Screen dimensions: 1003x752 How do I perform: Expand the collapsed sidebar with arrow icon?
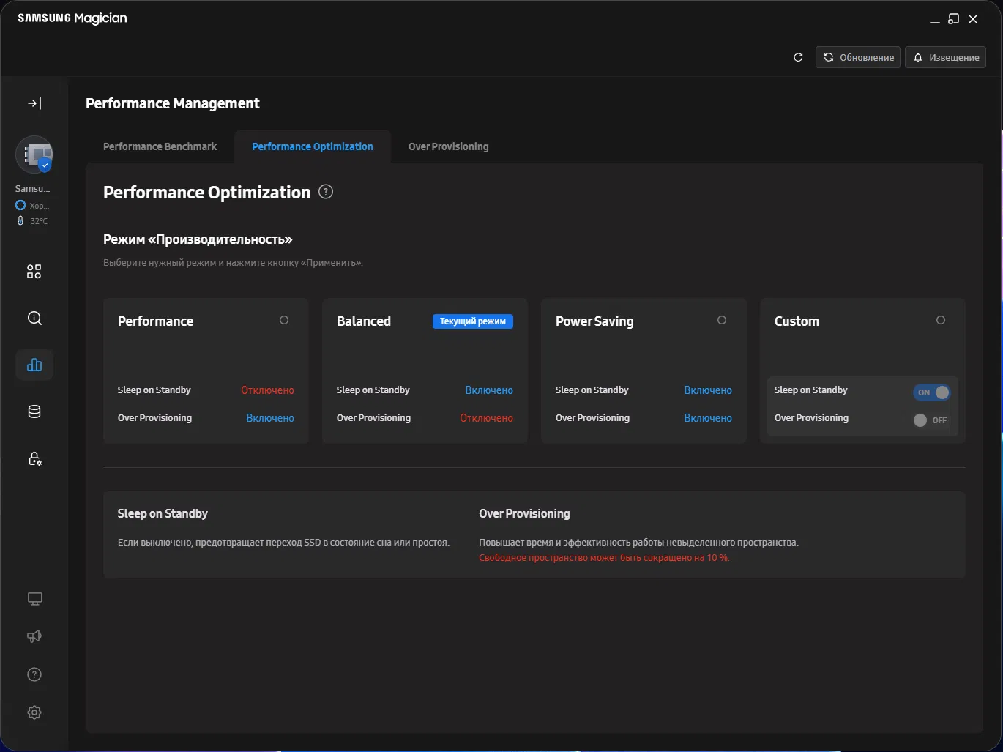[x=34, y=103]
